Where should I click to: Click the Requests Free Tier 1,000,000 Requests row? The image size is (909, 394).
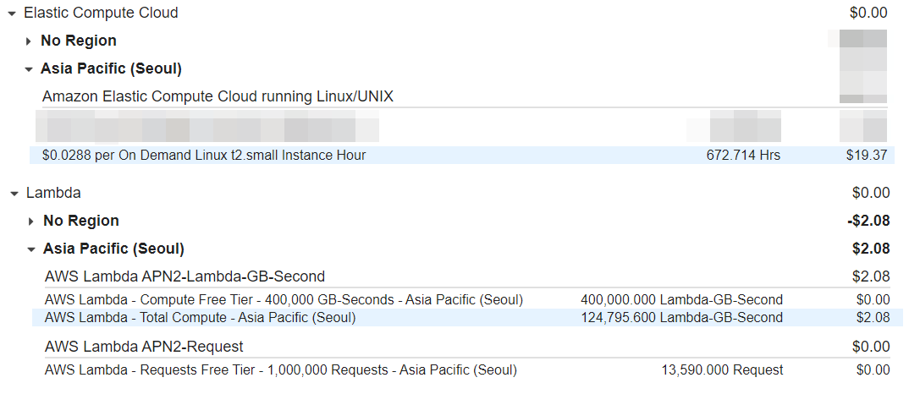[x=467, y=369]
